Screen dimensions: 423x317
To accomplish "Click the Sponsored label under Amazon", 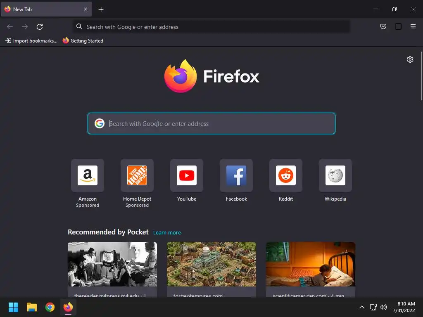I will click(88, 205).
